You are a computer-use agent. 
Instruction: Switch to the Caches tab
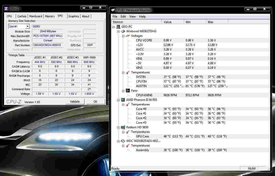22,16
